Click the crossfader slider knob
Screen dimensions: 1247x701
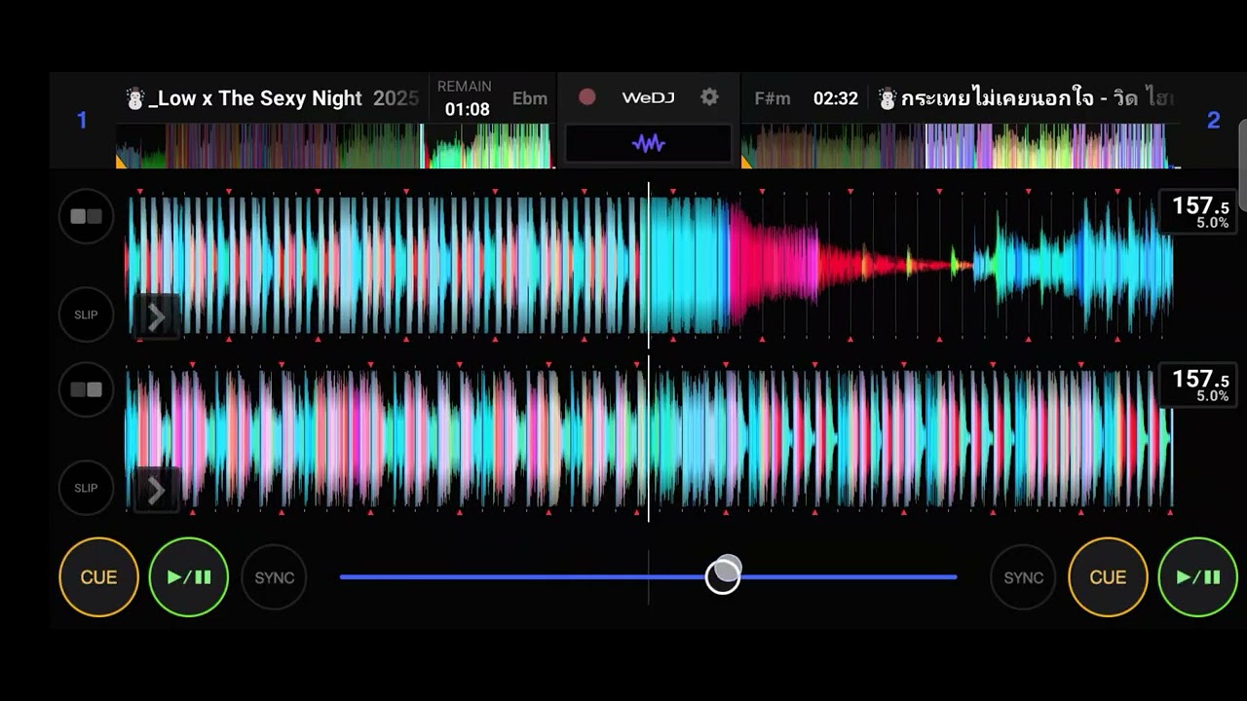pos(723,574)
